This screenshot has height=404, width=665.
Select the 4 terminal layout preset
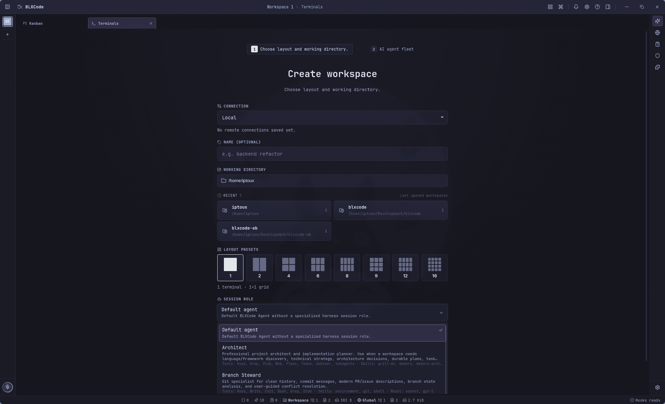coord(288,268)
